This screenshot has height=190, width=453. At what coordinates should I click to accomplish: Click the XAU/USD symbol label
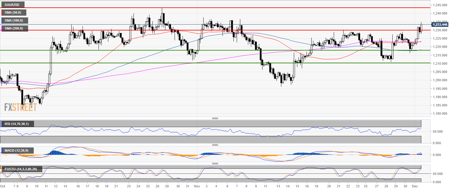pos(12,5)
